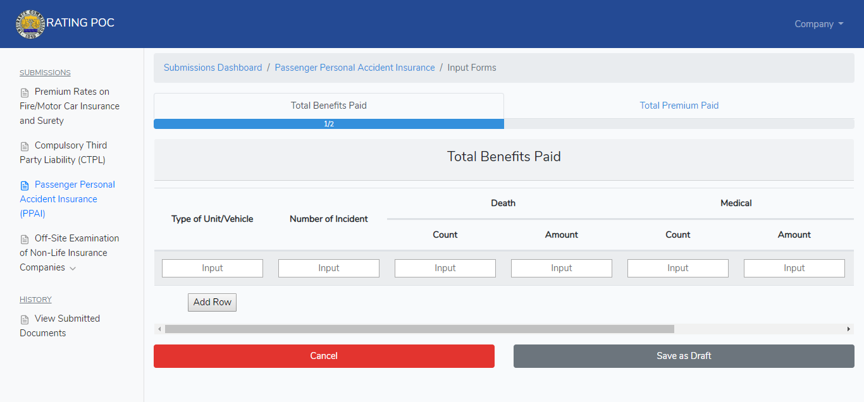Click the red Cancel button
864x402 pixels.
324,356
